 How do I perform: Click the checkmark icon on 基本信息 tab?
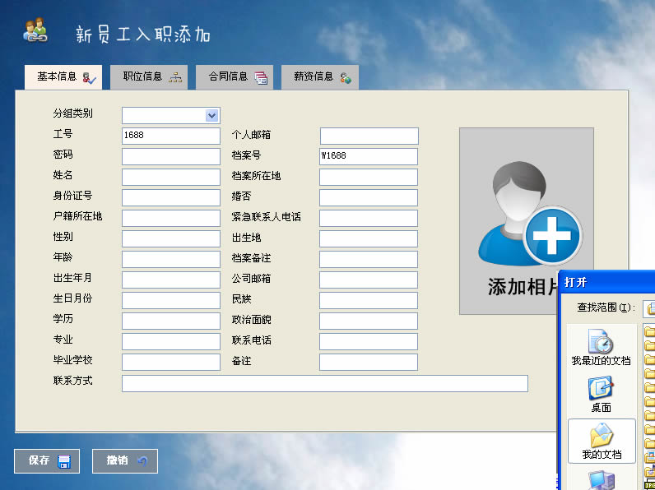coord(90,78)
